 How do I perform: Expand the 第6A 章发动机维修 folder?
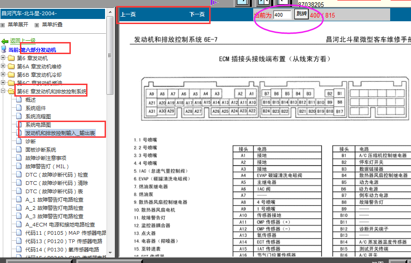3,66
